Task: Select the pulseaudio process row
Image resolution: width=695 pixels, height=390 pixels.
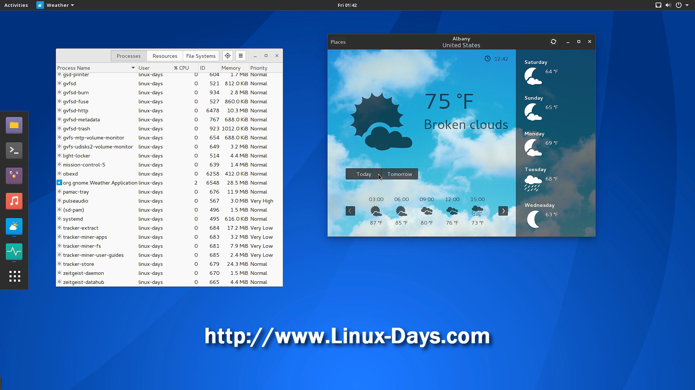Action: tap(169, 201)
